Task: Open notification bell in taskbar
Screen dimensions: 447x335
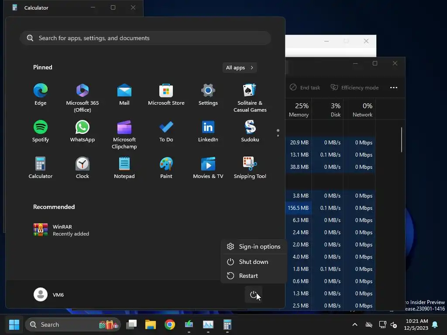Action: click(435, 325)
